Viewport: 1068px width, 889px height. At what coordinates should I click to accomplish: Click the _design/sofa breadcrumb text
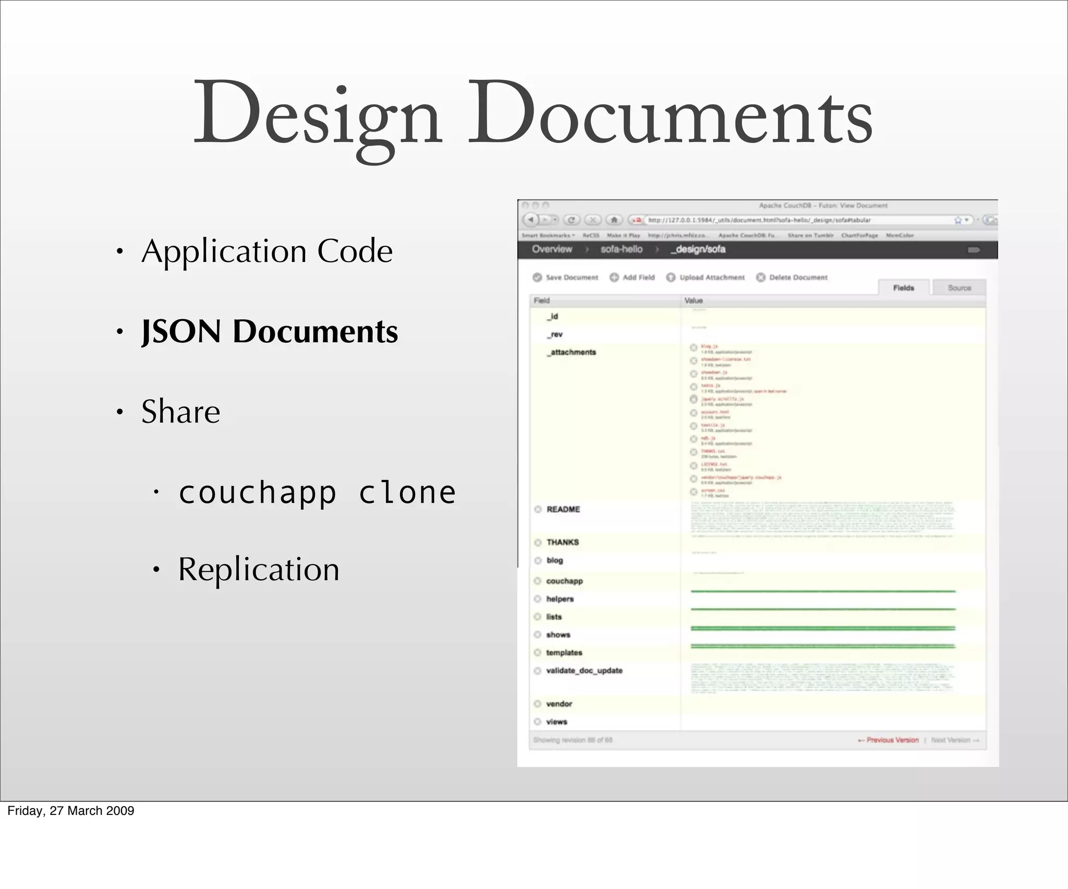coord(698,249)
